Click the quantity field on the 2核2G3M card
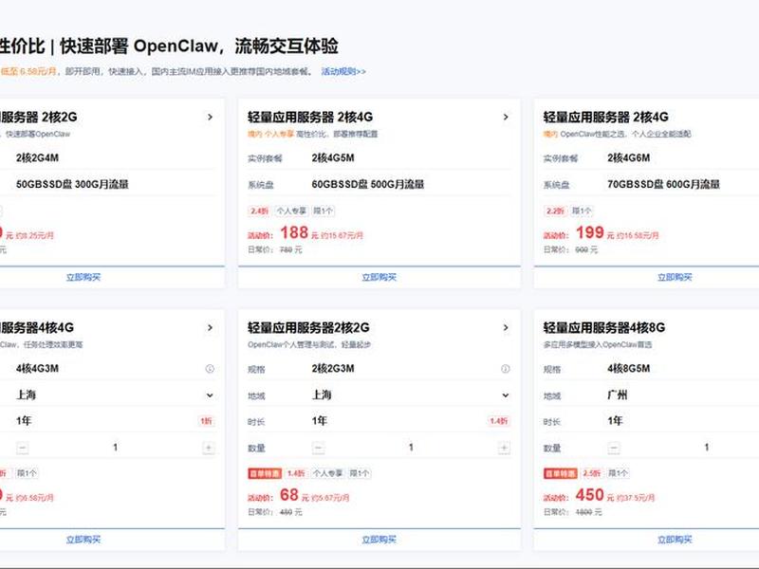The image size is (759, 569). click(411, 448)
